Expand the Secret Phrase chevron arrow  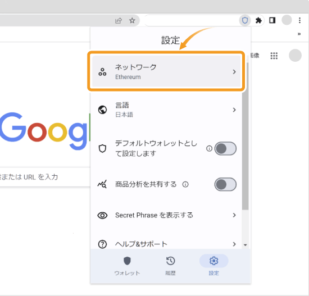click(x=234, y=215)
